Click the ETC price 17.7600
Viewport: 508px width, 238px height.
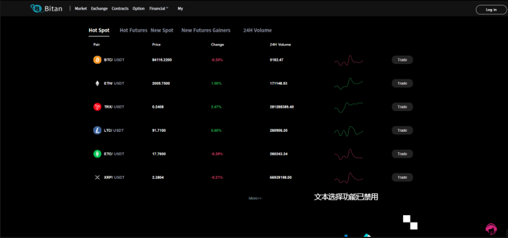click(159, 154)
